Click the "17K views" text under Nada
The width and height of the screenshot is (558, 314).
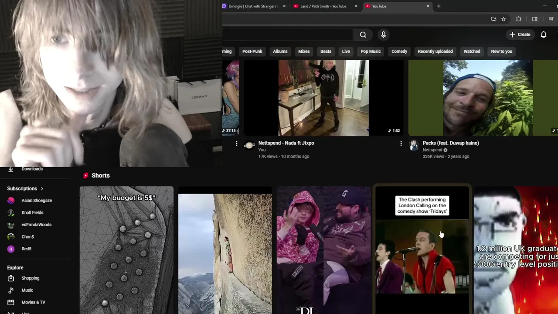click(x=268, y=157)
